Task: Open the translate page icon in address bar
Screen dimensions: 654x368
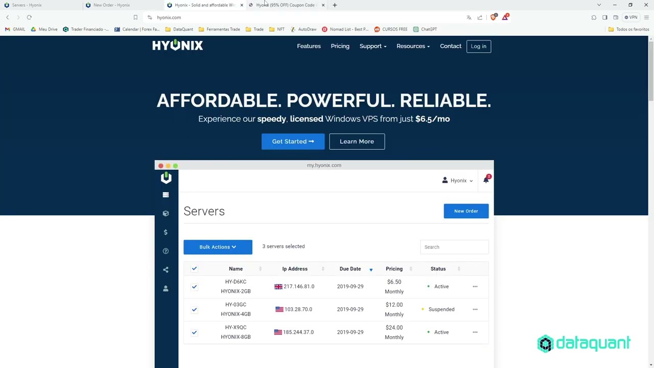Action: pos(469,17)
